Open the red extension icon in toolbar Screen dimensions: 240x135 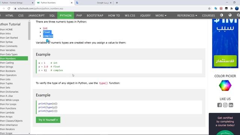coord(221,9)
